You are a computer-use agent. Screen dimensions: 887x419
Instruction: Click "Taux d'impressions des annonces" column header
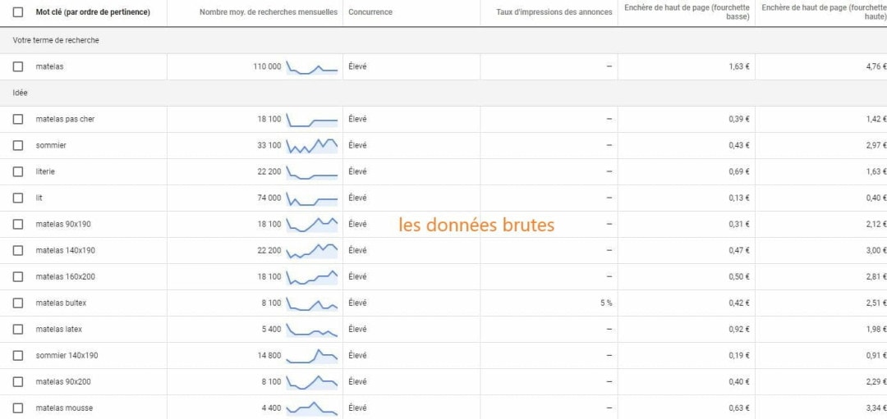[x=554, y=12]
